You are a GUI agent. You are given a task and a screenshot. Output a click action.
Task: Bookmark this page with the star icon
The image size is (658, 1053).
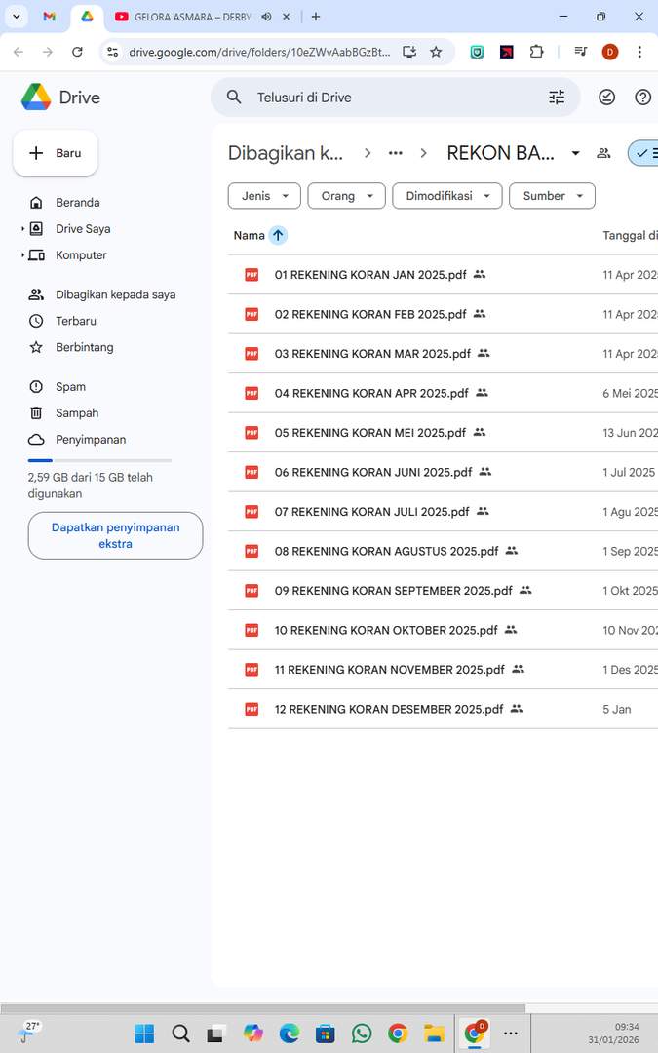(x=436, y=52)
